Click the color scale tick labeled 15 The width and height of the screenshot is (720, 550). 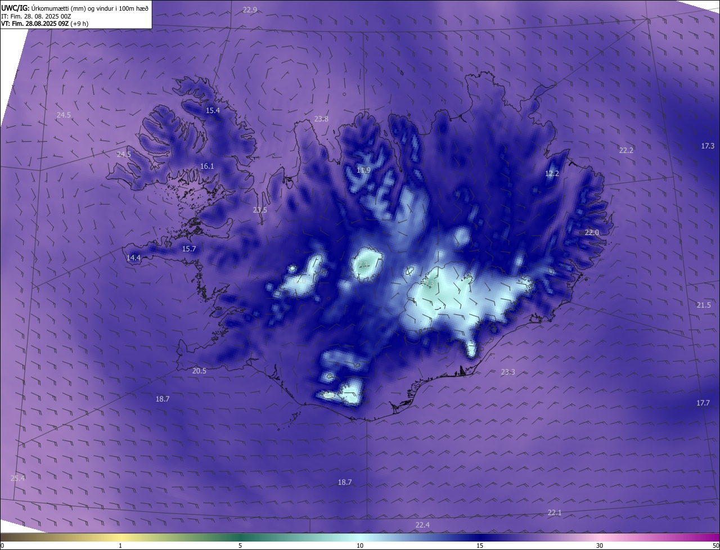pyautogui.click(x=480, y=546)
